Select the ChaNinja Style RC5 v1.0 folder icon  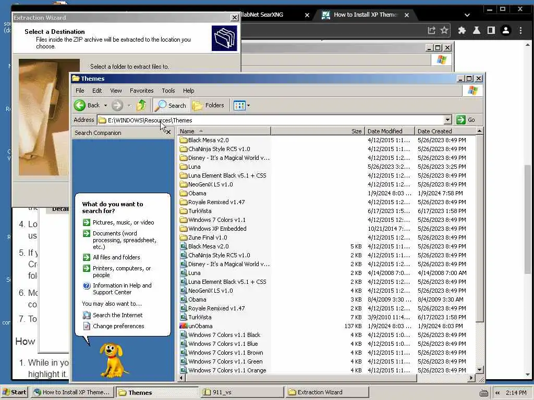184,149
